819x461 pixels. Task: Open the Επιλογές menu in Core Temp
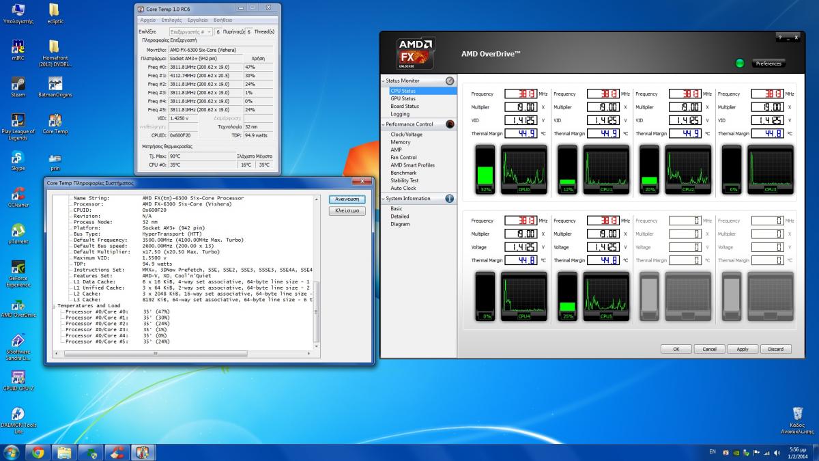coord(171,20)
